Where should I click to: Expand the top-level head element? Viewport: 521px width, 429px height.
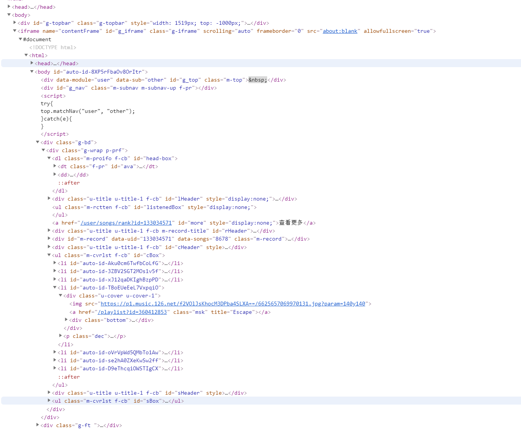tap(9, 6)
